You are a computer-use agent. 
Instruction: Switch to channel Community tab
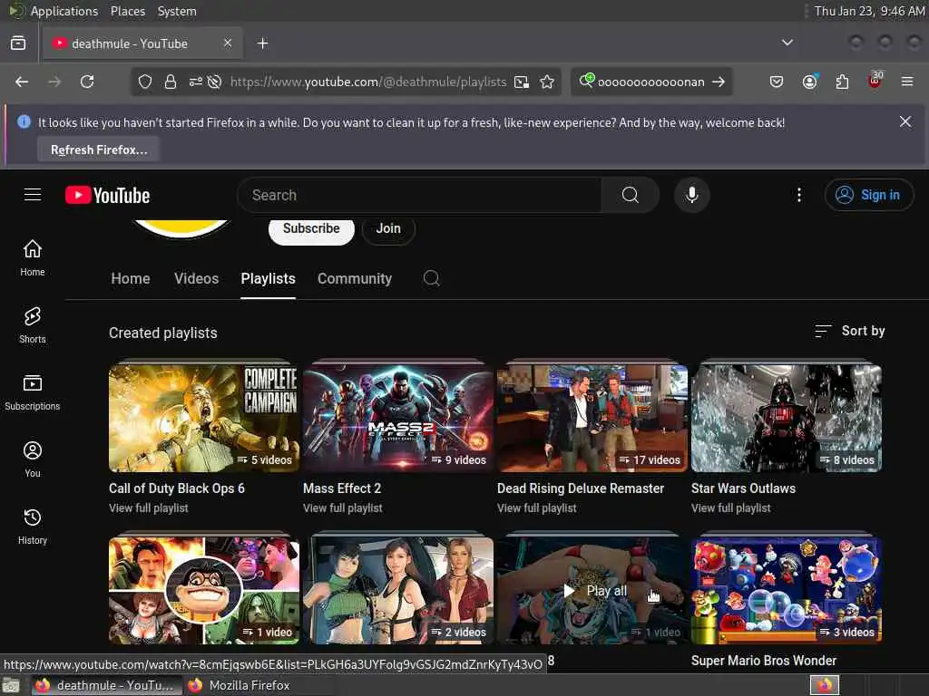(x=355, y=278)
